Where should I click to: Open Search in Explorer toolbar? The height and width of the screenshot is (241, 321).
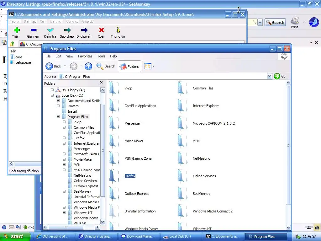(x=106, y=66)
